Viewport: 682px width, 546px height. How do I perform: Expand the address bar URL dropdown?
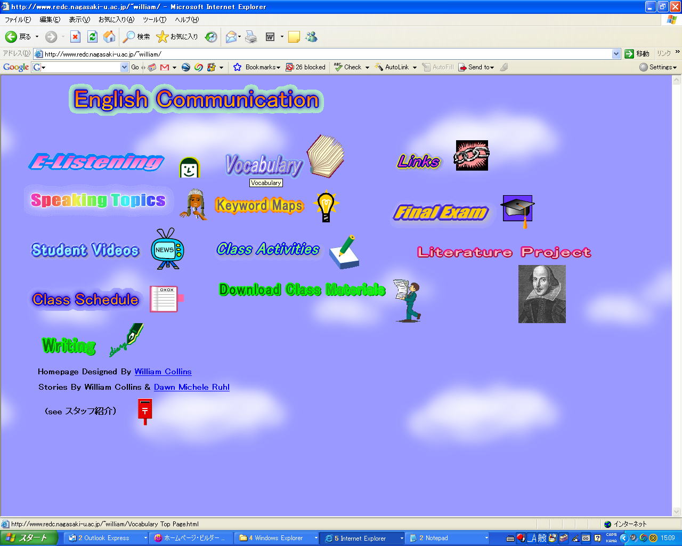click(x=616, y=54)
